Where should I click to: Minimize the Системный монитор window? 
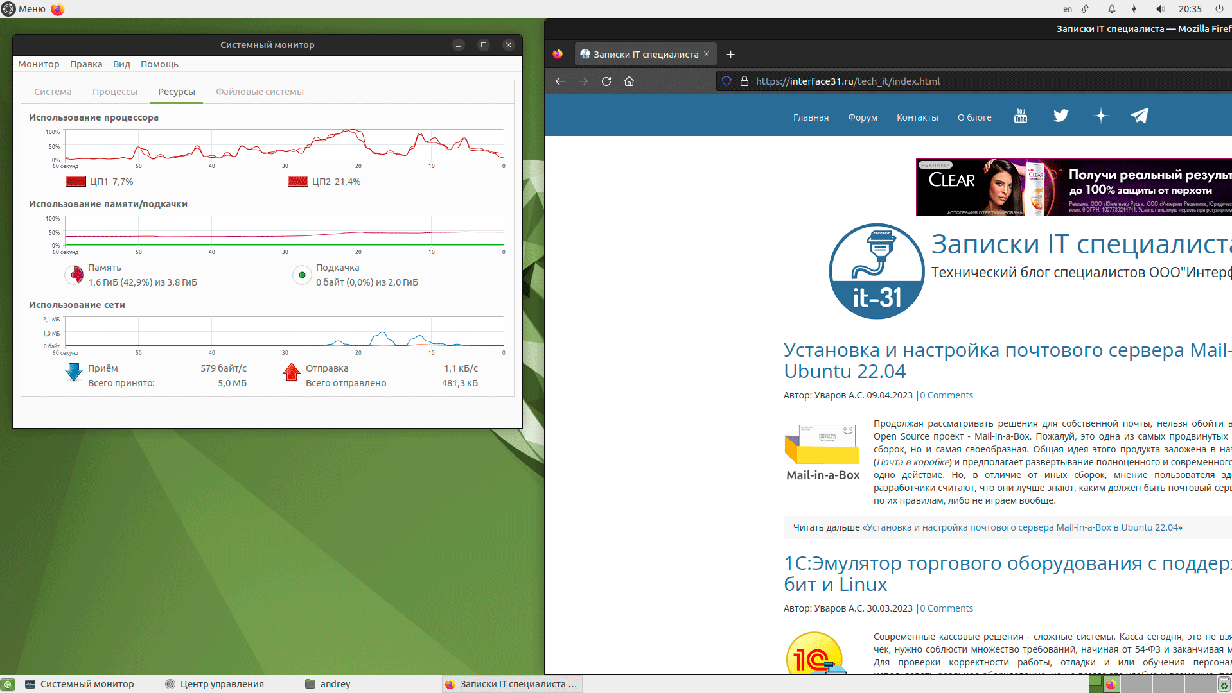[x=459, y=45]
